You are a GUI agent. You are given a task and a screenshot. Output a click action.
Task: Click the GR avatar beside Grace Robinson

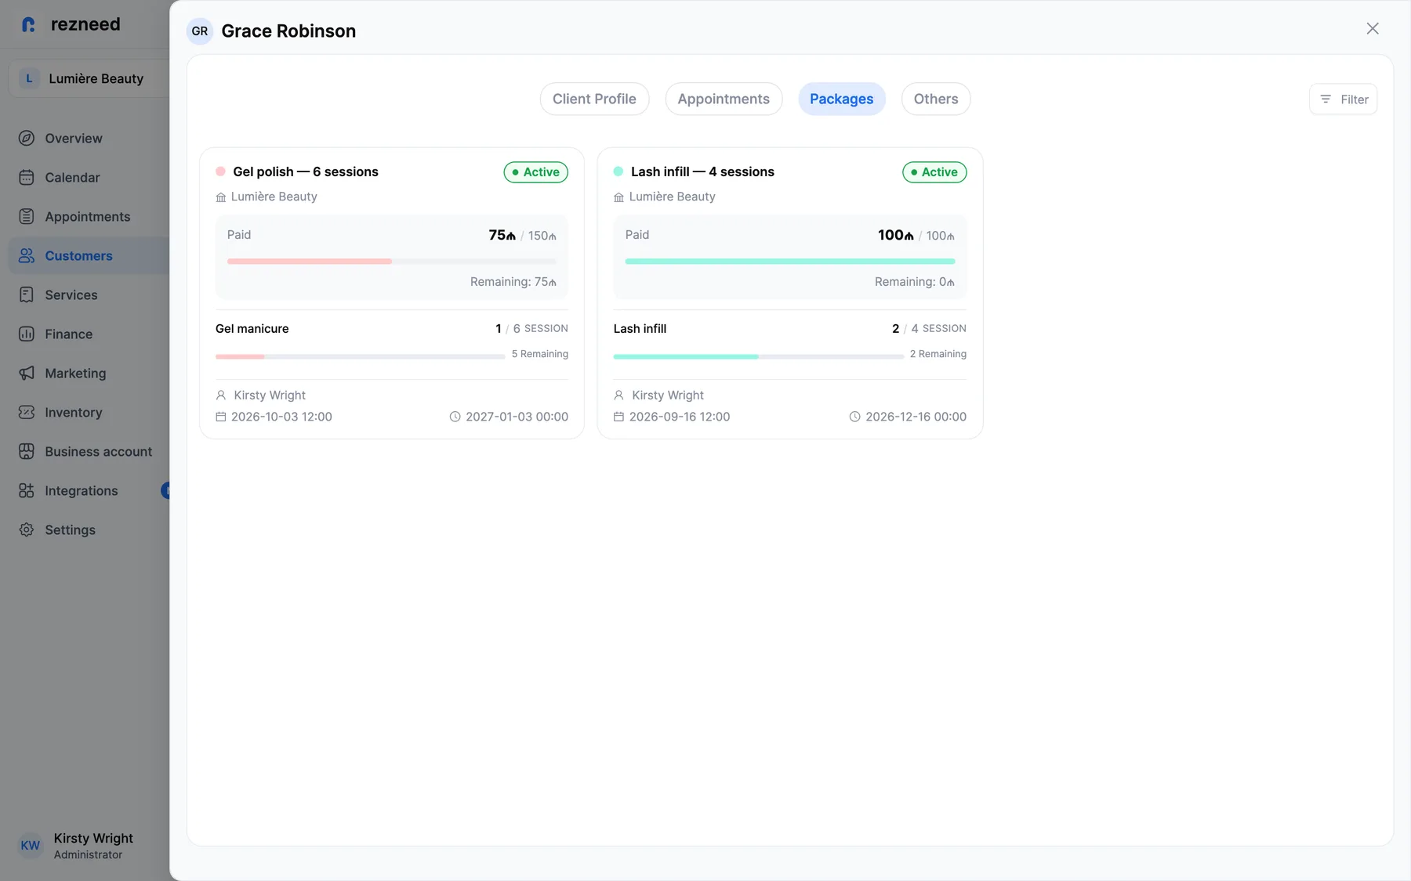click(x=200, y=31)
